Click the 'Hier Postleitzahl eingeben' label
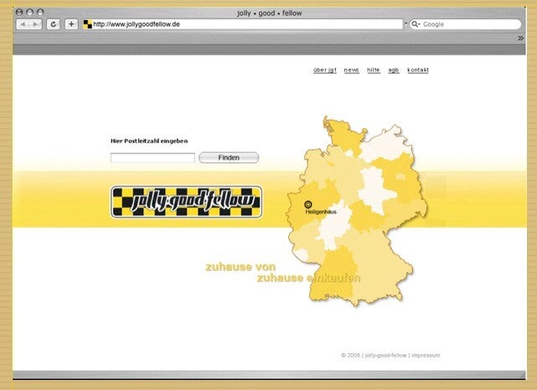Viewport: 537px width, 390px height. tap(149, 141)
